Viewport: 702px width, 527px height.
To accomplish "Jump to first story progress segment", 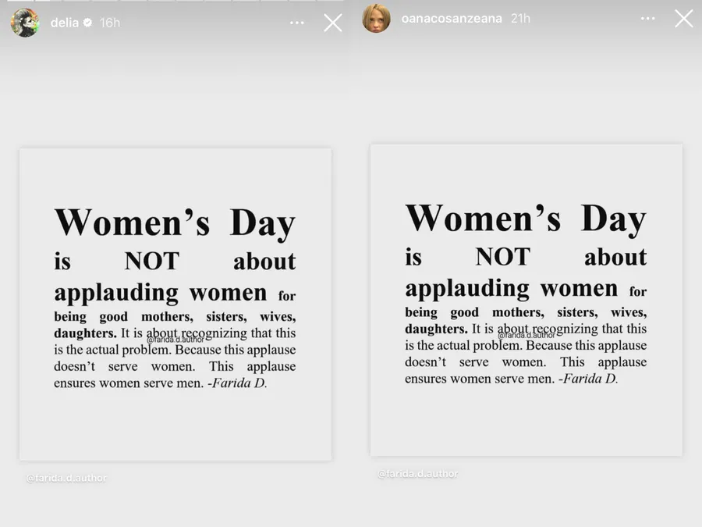I will (x=19, y=1).
